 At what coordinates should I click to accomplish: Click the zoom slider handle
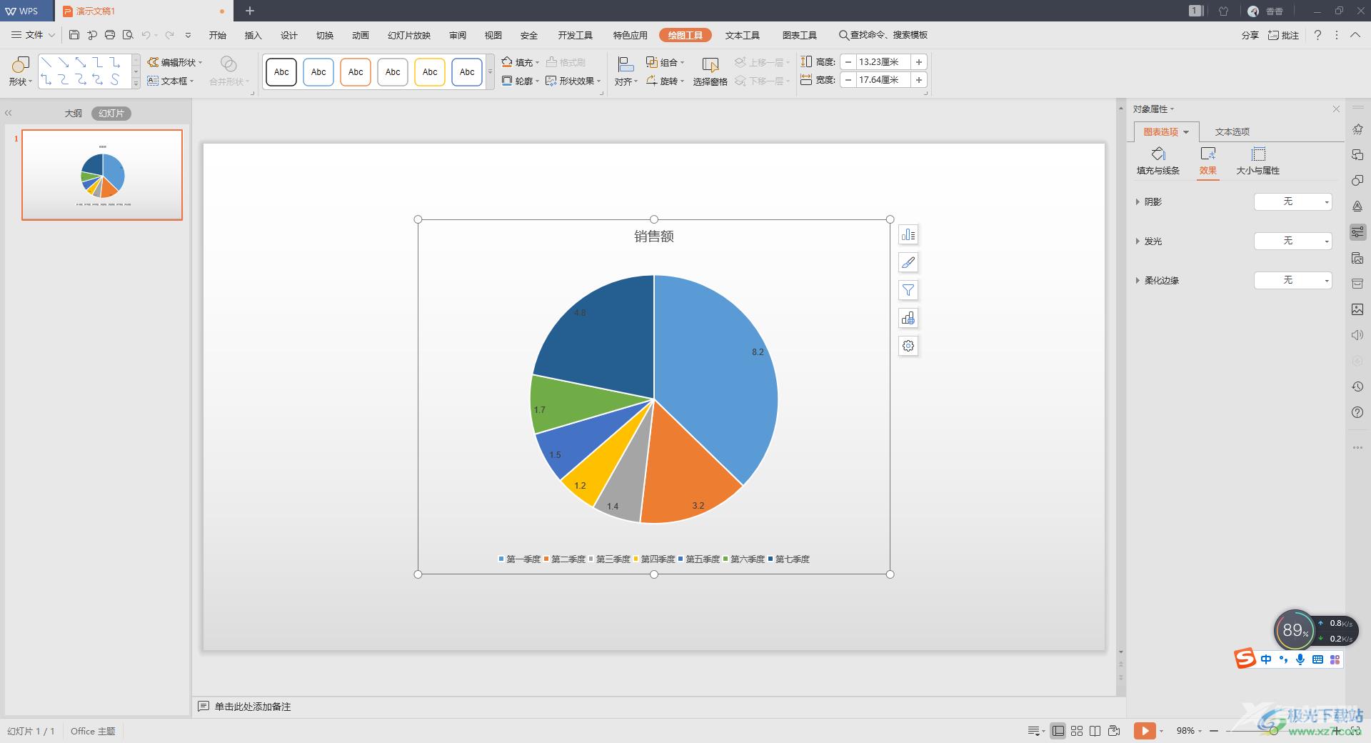coord(1273,731)
